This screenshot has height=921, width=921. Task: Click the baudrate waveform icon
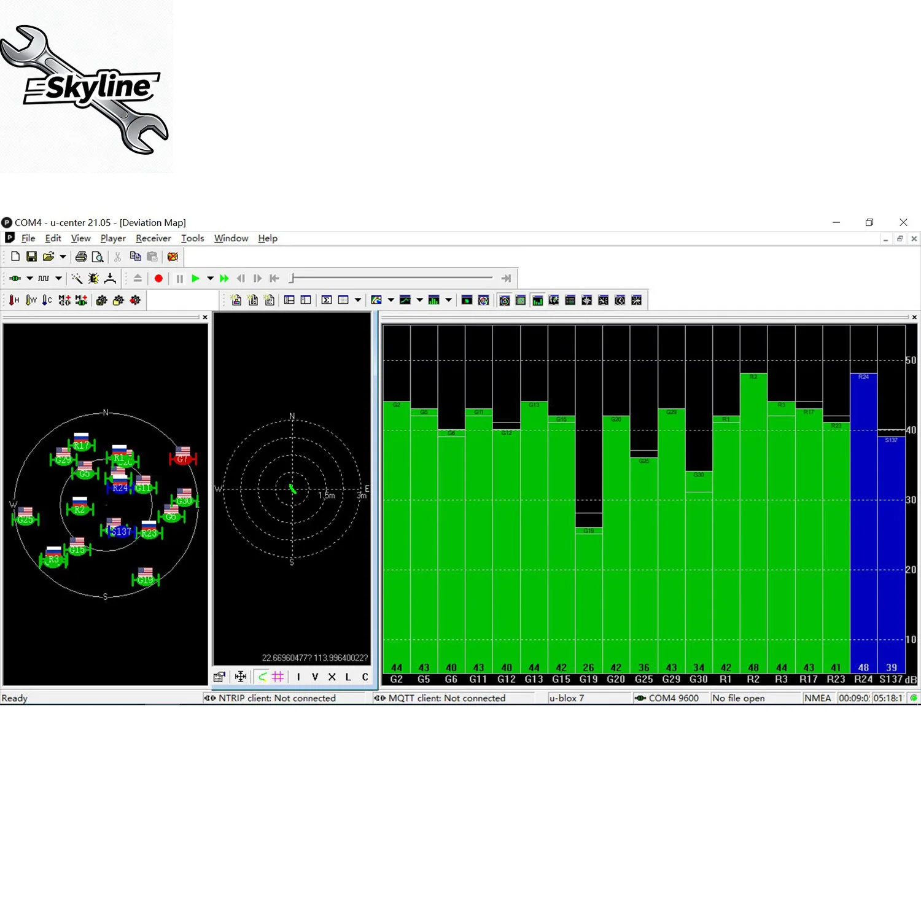point(44,278)
